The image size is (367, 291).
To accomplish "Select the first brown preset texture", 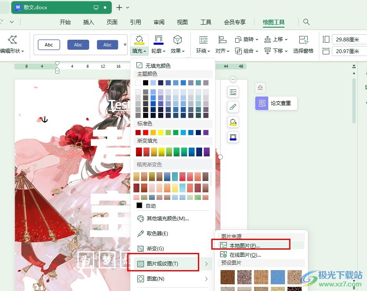I will tap(228, 277).
